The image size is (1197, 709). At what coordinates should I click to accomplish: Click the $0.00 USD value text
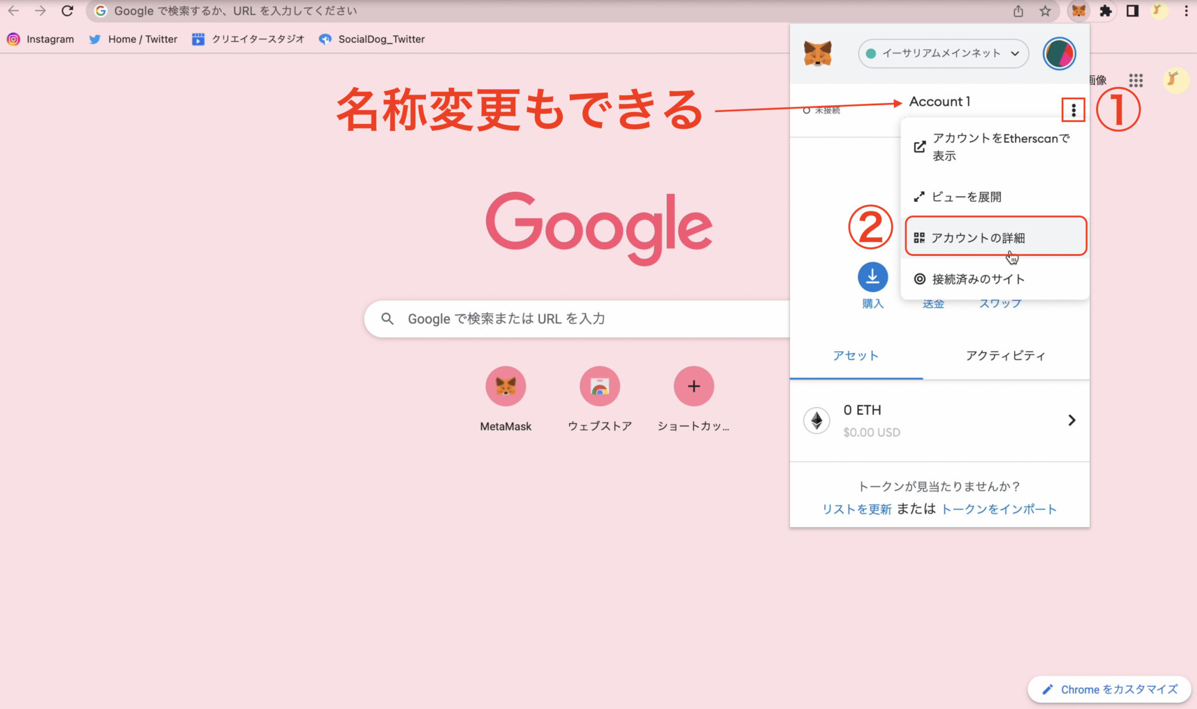(872, 432)
